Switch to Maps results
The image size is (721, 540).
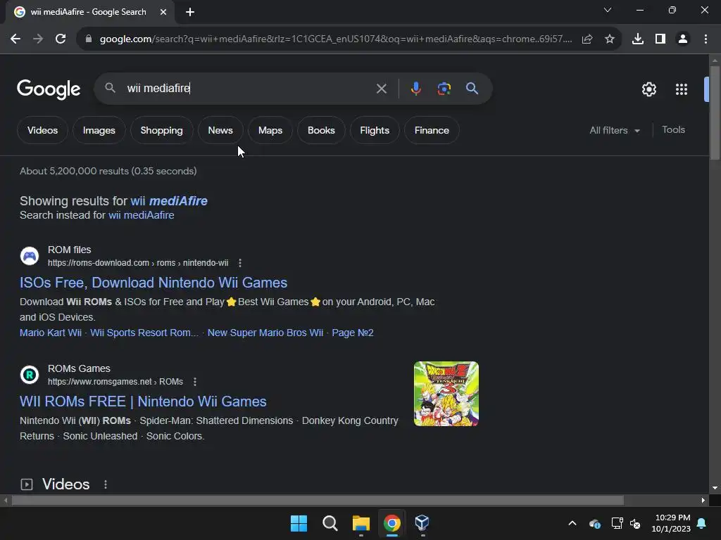pyautogui.click(x=270, y=130)
